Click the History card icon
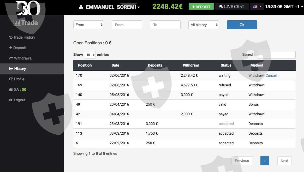304x172 pixels. (x=11, y=69)
